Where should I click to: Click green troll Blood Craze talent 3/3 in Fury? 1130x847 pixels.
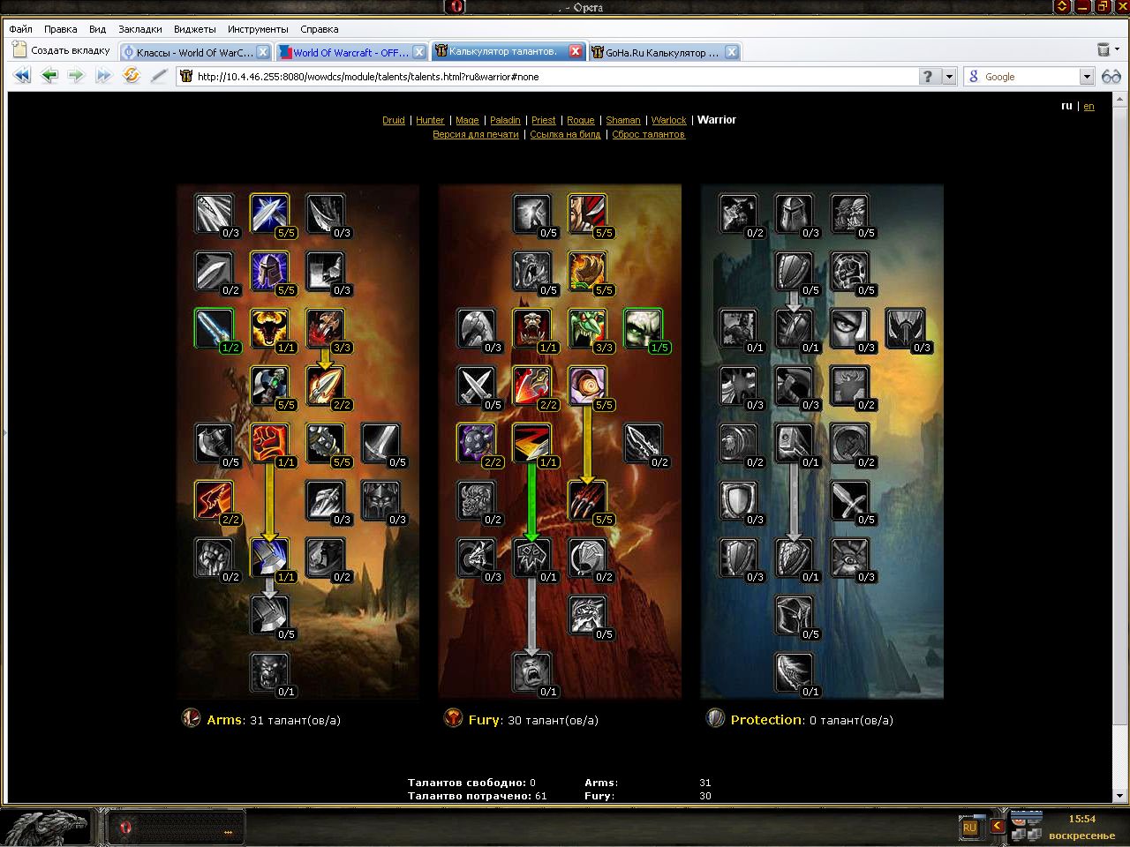click(x=587, y=329)
